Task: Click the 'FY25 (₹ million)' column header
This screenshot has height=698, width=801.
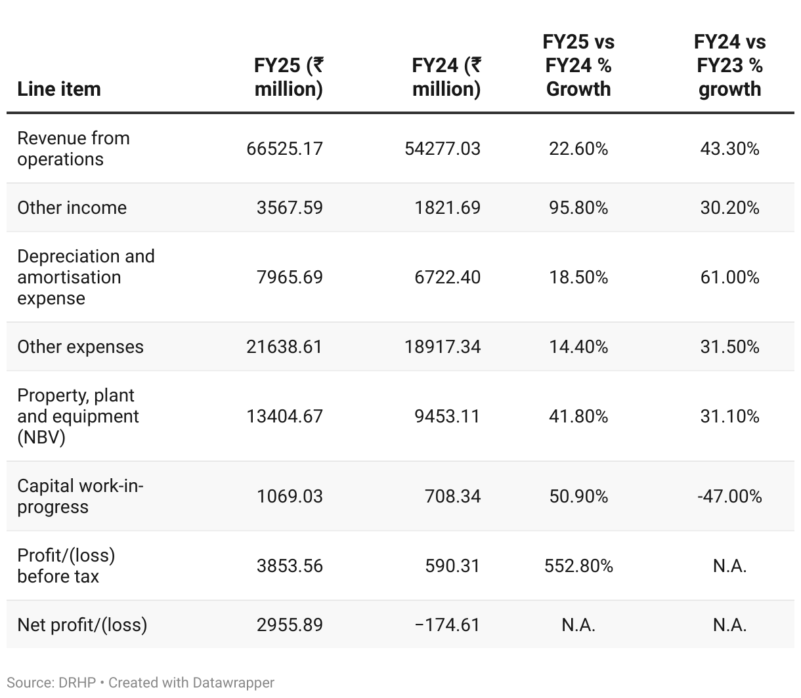Action: 288,77
